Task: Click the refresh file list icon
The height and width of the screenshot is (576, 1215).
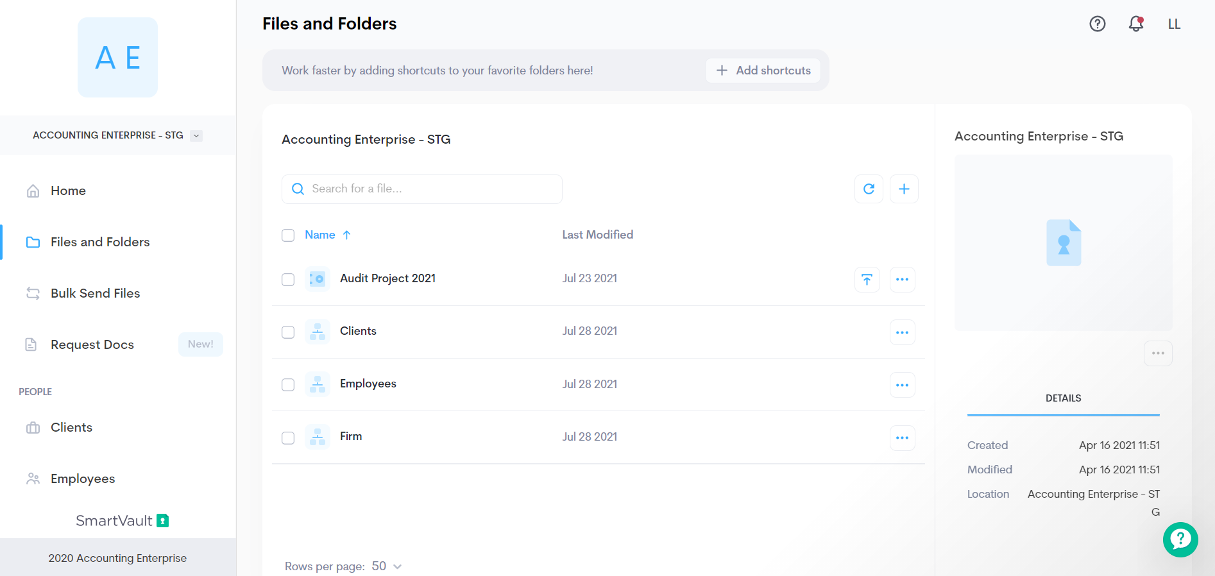Action: (x=869, y=189)
